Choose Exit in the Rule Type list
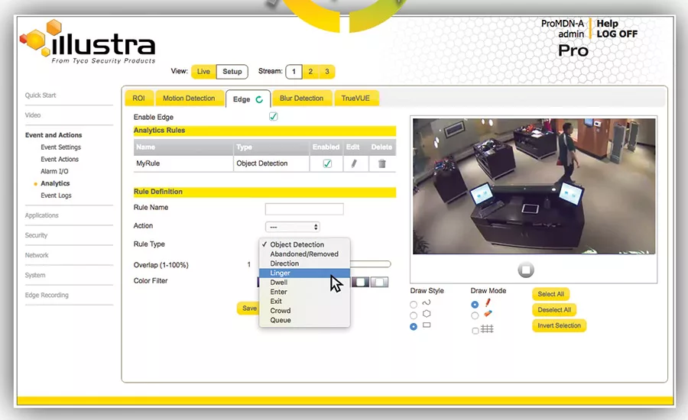 point(304,301)
